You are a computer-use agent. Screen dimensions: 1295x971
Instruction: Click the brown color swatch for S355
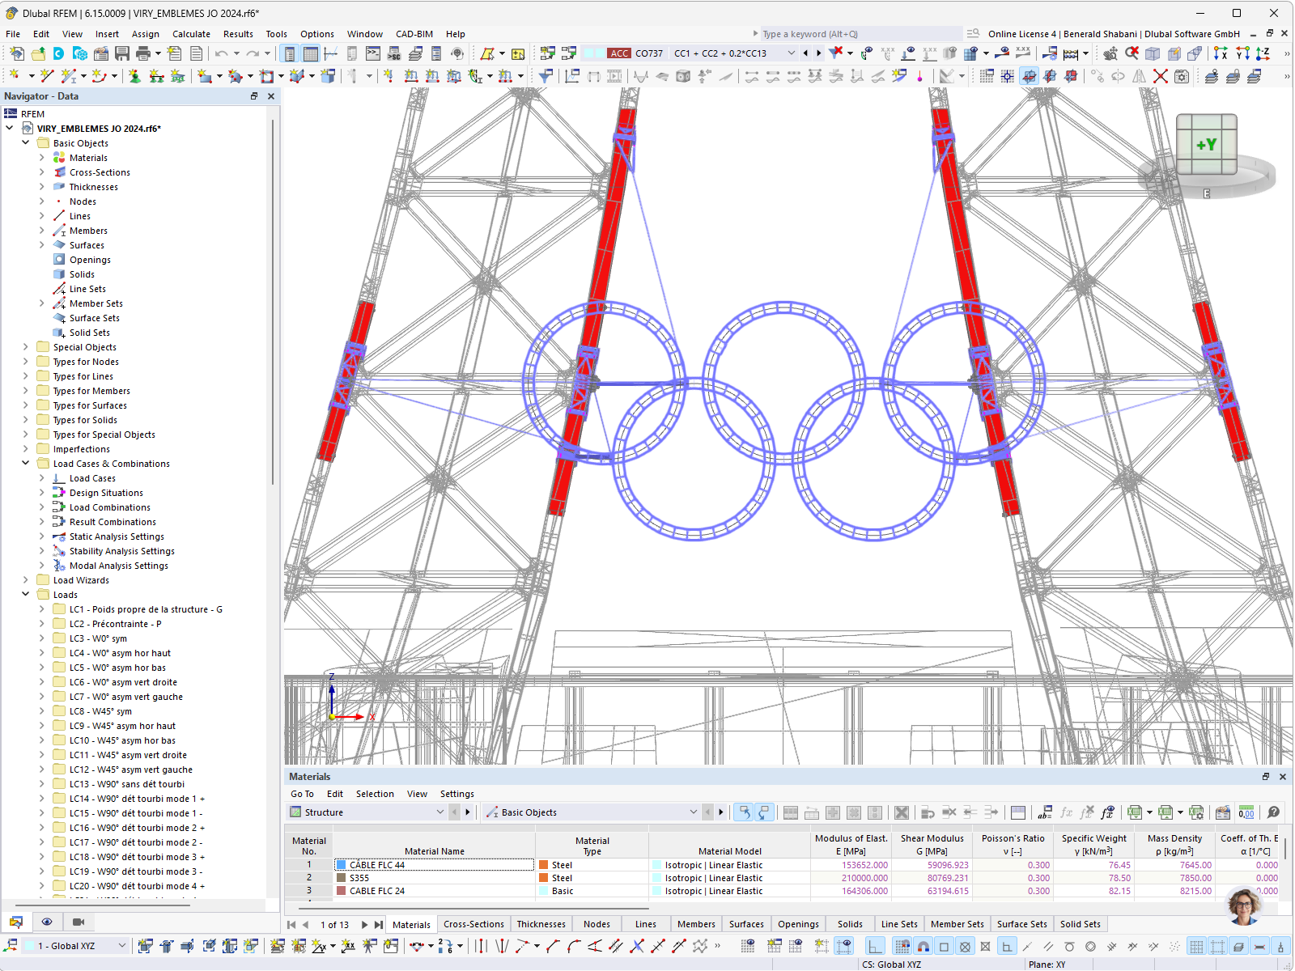tap(341, 878)
